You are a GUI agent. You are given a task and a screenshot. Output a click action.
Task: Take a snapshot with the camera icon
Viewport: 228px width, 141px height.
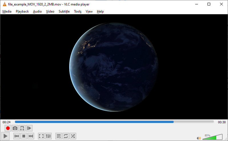[x=15, y=128]
